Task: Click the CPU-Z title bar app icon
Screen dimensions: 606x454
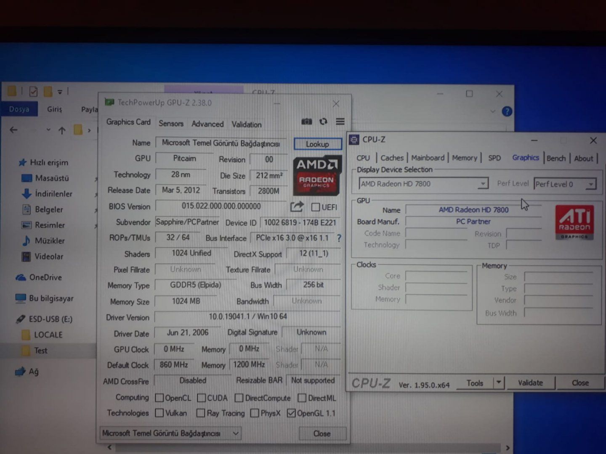Action: (x=354, y=140)
